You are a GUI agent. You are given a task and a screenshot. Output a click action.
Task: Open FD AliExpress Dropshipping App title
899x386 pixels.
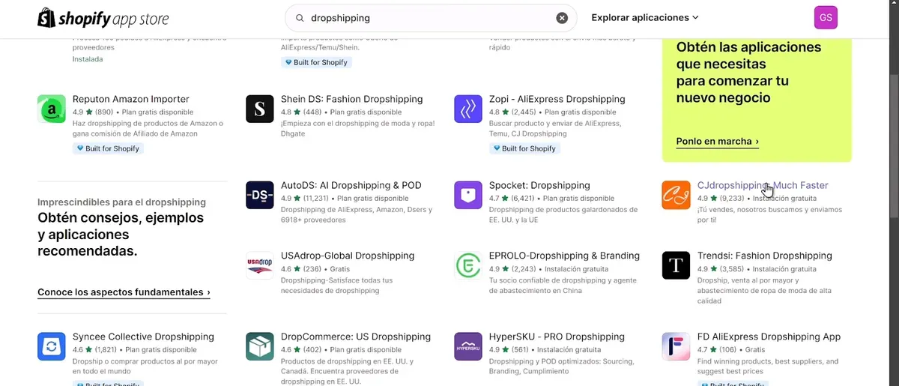click(x=769, y=337)
